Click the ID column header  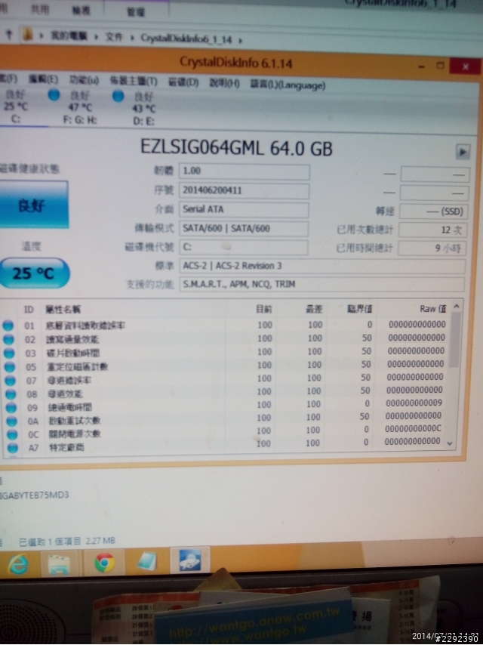pos(29,310)
